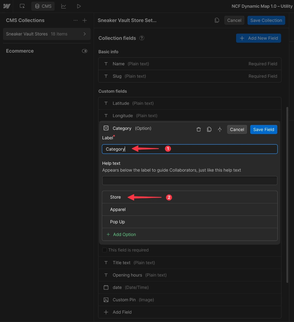Open the Designer canvas icon
The image size is (294, 322).
point(22,6)
